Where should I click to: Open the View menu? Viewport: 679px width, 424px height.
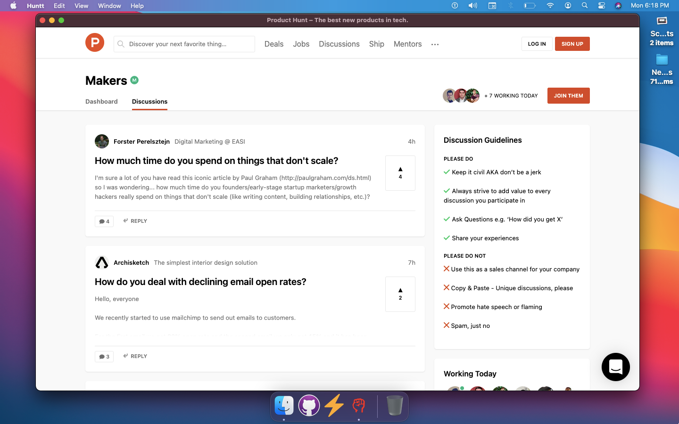point(81,6)
